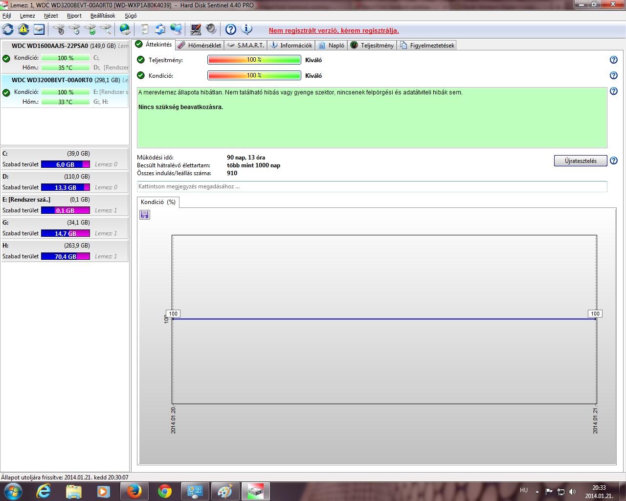Click the 33 °C temperature bar of WD3200BEVT
Image resolution: width=626 pixels, height=501 pixels.
coord(66,102)
